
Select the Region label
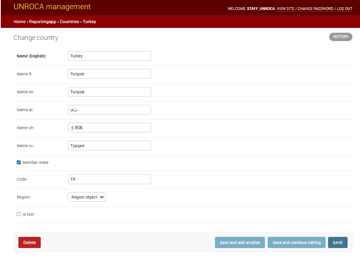coord(24,197)
